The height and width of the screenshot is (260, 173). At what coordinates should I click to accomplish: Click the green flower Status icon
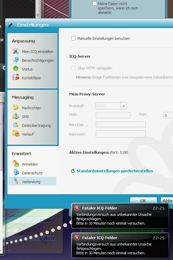coord(16,68)
